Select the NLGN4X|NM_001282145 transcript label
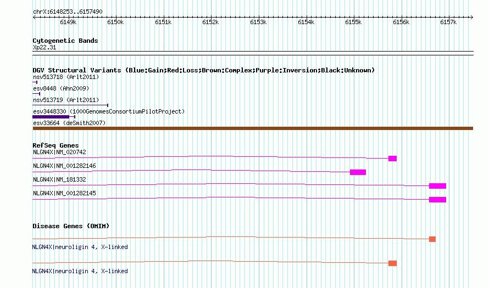Screen dimensions: 489x288 [64, 193]
